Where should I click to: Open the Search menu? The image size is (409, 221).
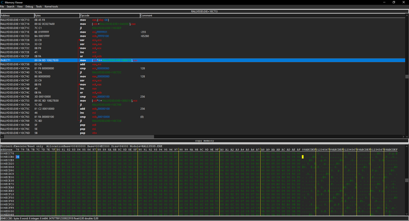pos(11,6)
